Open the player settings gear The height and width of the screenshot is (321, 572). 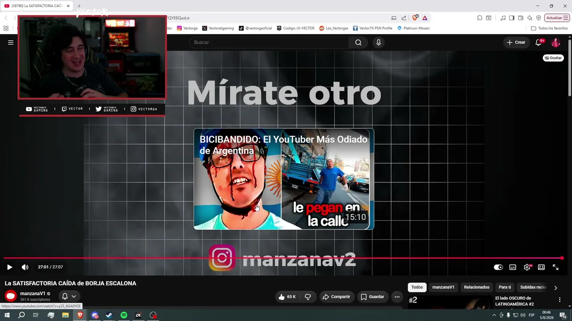(527, 267)
